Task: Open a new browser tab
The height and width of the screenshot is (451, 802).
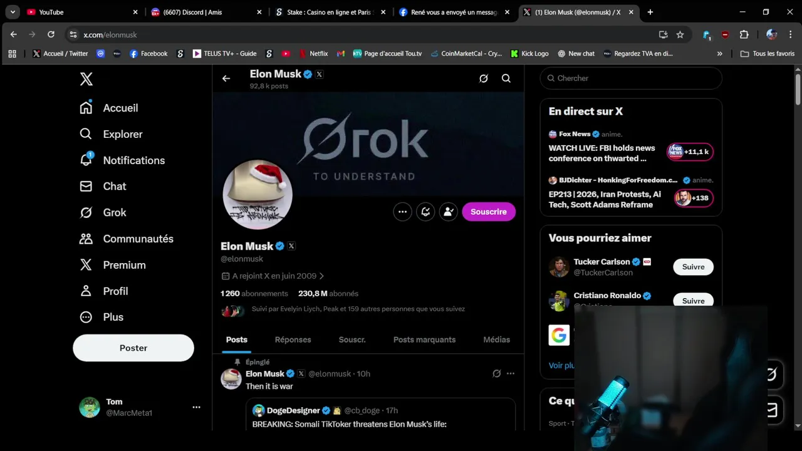Action: click(x=650, y=12)
